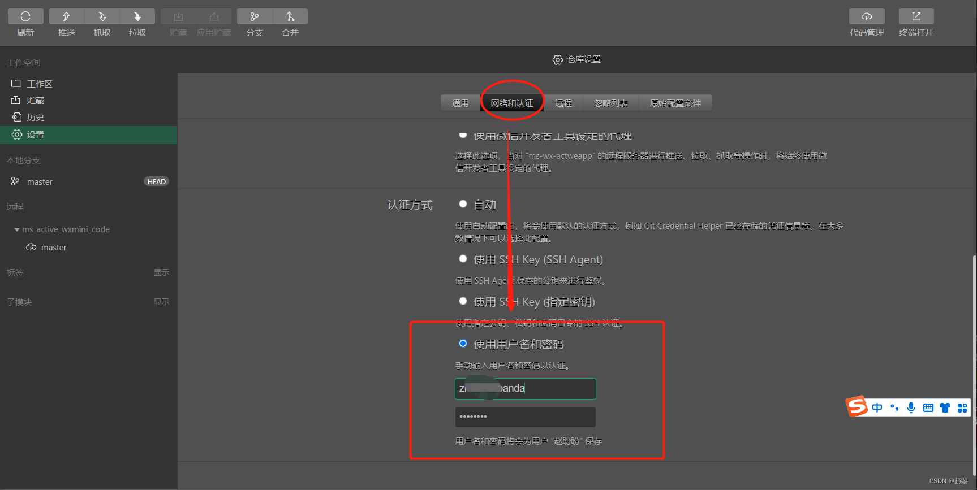Viewport: 977px width, 490px height.
Task: Click the Sogou skin shirt icon
Action: pyautogui.click(x=945, y=408)
